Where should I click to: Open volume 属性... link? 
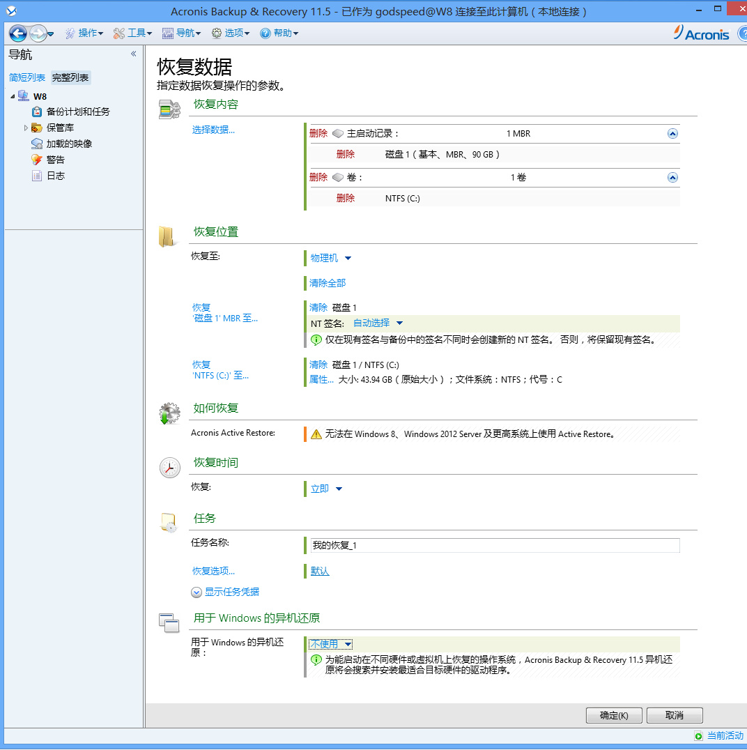pos(321,380)
